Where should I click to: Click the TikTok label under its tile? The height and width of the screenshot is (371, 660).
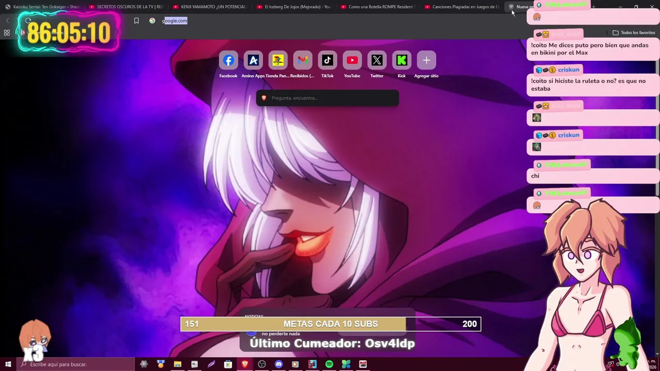[x=327, y=76]
